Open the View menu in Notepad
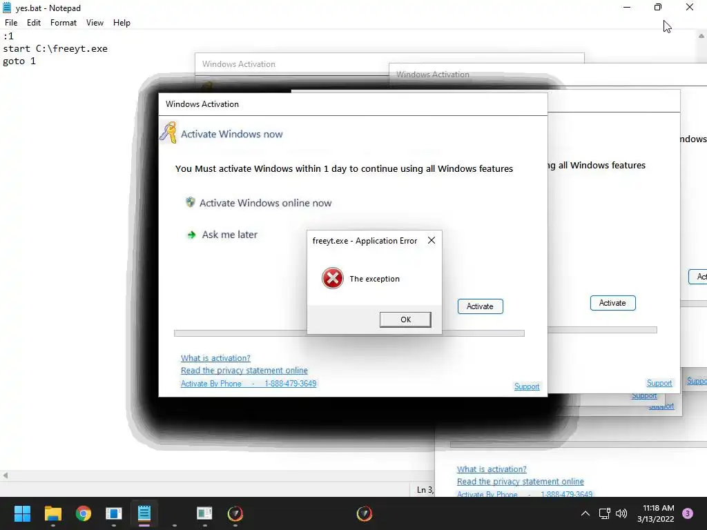 pos(95,23)
